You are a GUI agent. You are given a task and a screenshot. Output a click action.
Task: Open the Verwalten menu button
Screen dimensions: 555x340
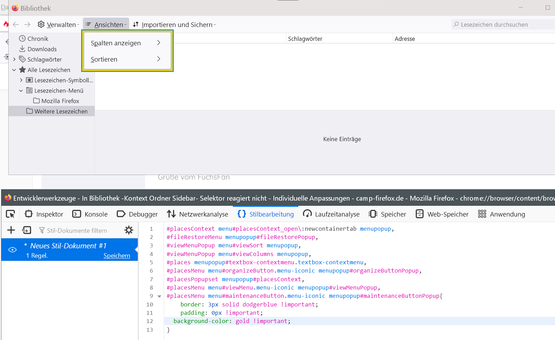[x=58, y=25]
